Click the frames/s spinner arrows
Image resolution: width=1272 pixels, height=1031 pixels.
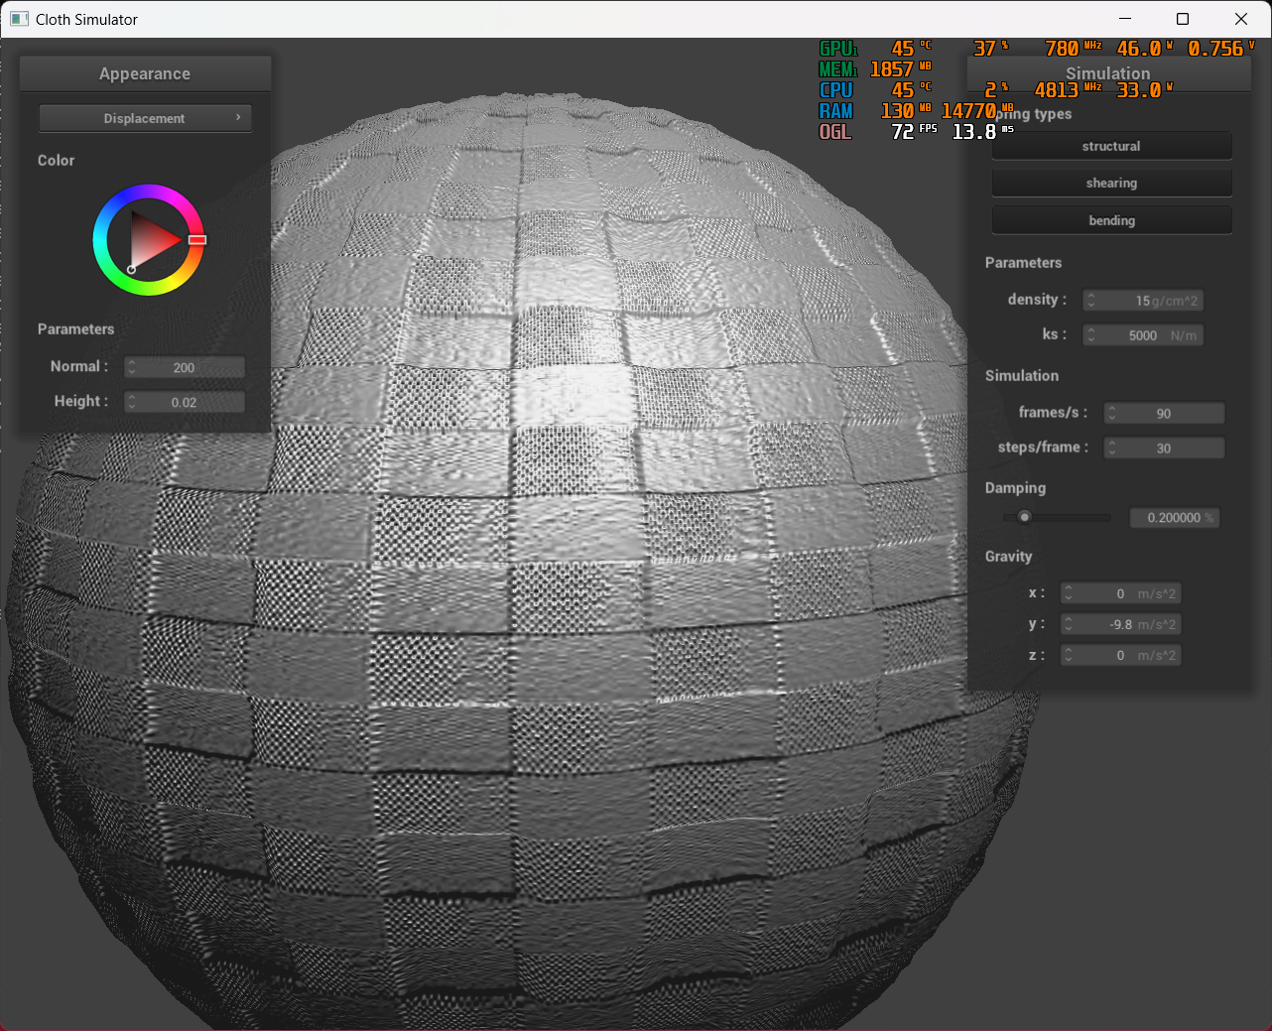[x=1111, y=414]
